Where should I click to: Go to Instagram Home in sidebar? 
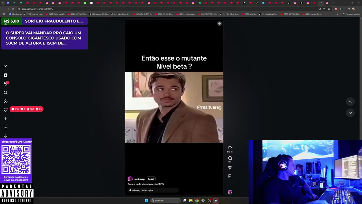[x=6, y=67]
